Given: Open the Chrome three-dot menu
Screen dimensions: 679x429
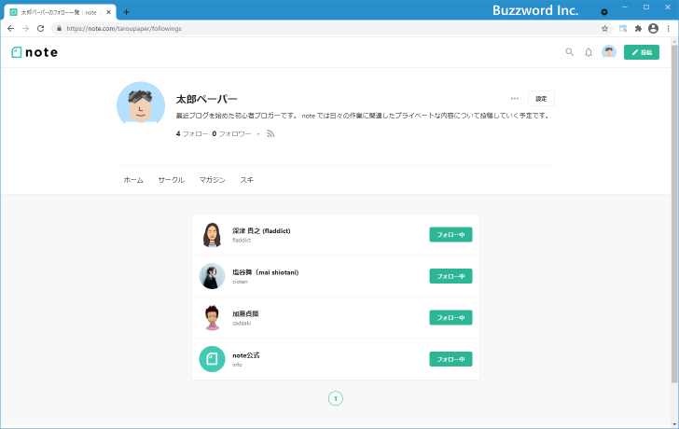Looking at the screenshot, I should coord(669,29).
